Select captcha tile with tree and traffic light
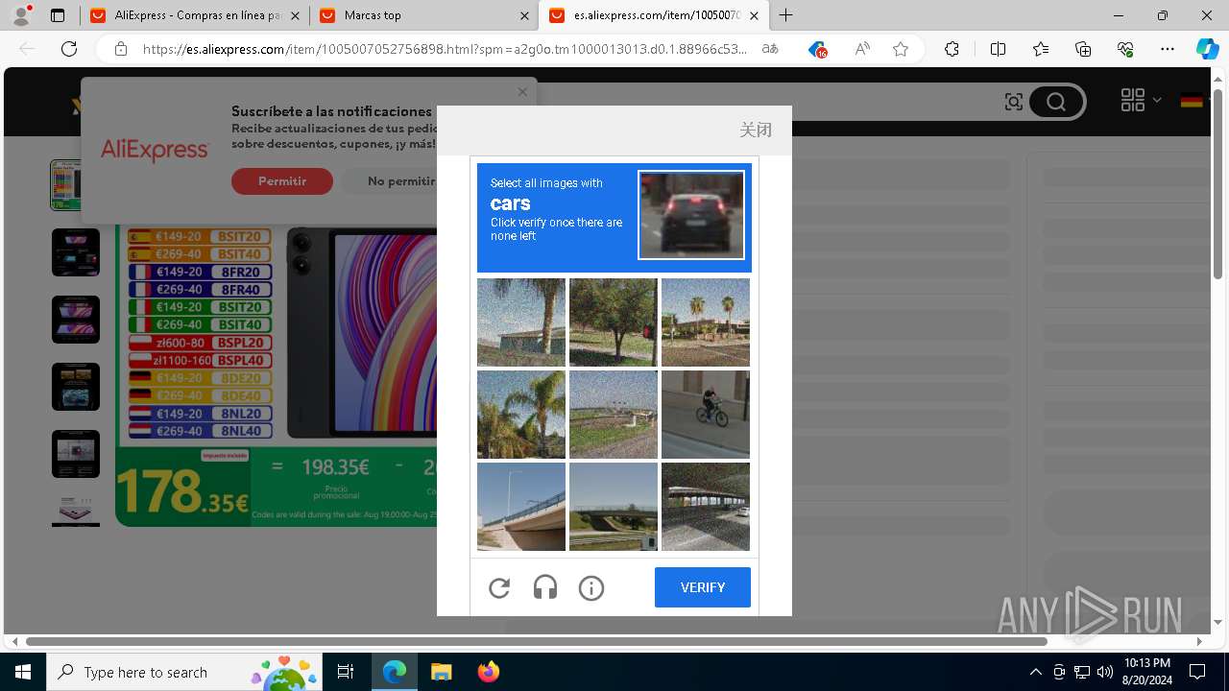Screen dimensions: 1229x691 coord(614,322)
